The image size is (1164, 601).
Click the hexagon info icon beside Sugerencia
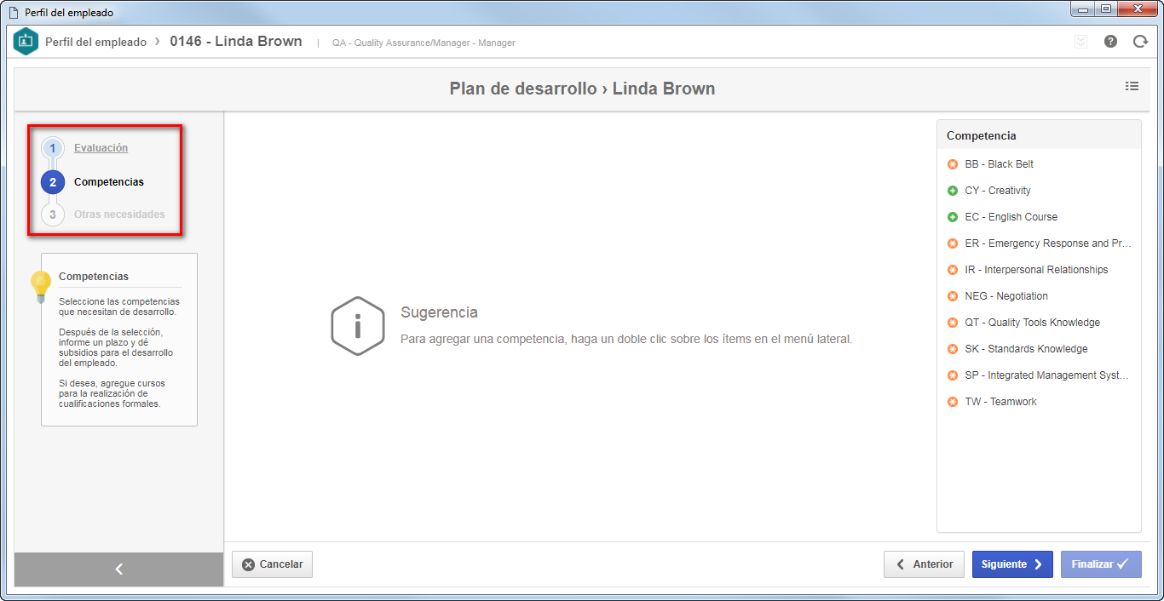pos(357,325)
